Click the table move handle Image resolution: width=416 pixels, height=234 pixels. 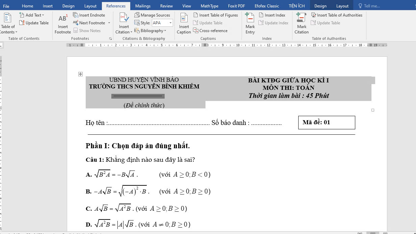pos(80,74)
